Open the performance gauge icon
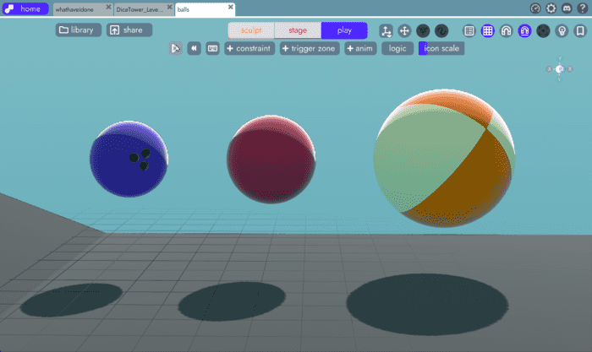Screen dimensions: 592x352 535,8
